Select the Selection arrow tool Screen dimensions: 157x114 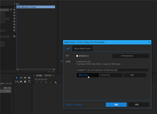pyautogui.click(x=17, y=78)
